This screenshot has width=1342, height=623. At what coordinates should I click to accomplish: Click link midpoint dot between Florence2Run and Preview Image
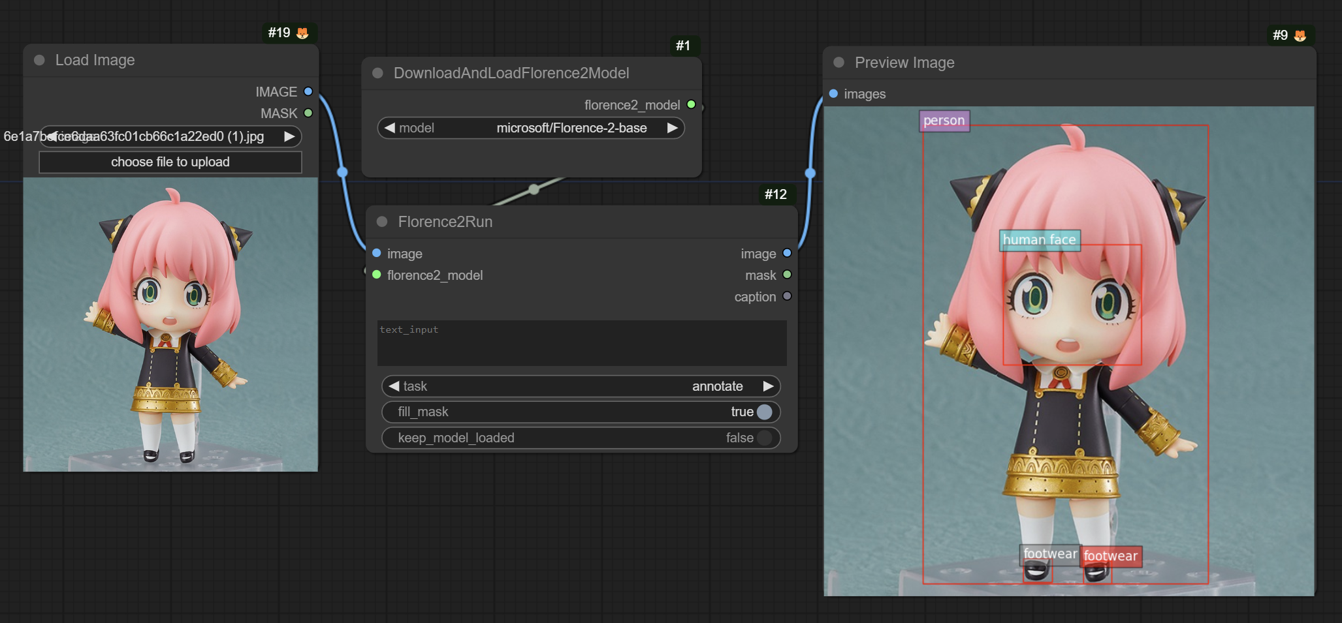click(810, 173)
